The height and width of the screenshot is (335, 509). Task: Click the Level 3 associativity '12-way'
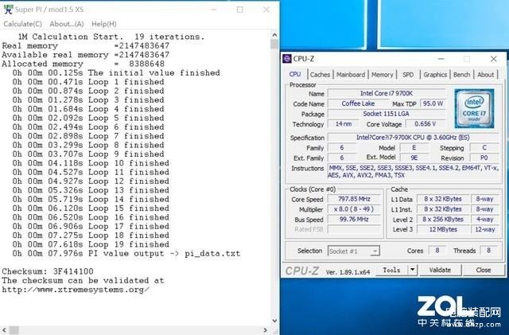[484, 229]
